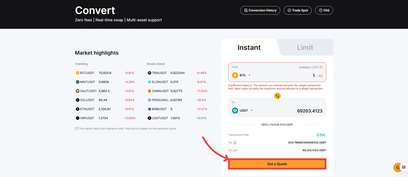Open Conversion History
This screenshot has width=408, height=177.
coord(260,10)
